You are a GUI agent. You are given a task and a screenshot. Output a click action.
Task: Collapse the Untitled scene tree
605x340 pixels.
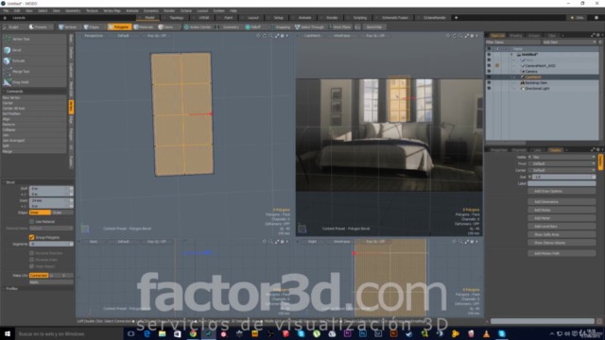(512, 55)
